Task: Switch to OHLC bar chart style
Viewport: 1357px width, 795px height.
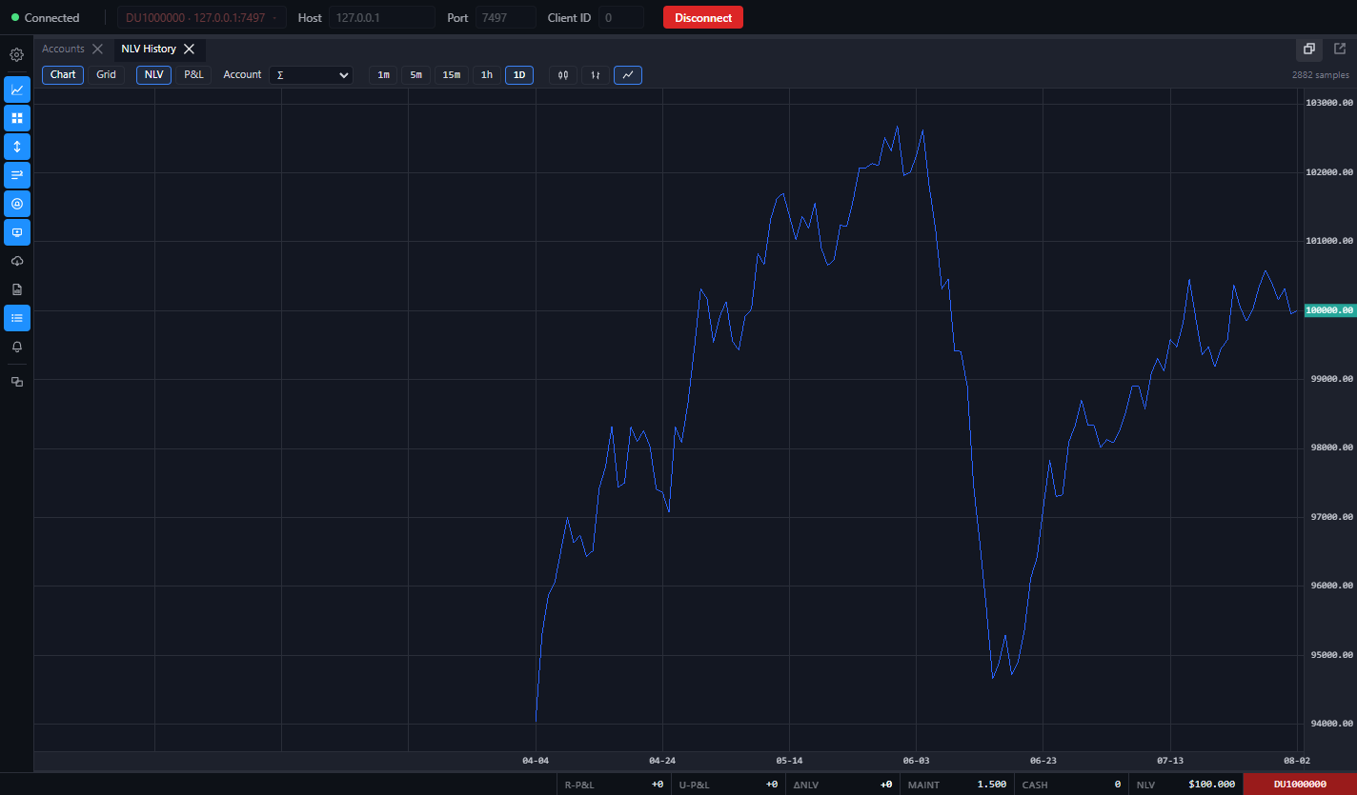Action: point(596,75)
